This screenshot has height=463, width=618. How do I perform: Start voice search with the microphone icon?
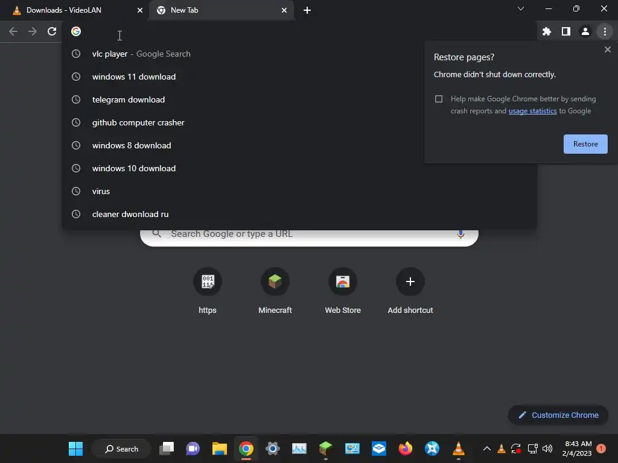coord(460,235)
